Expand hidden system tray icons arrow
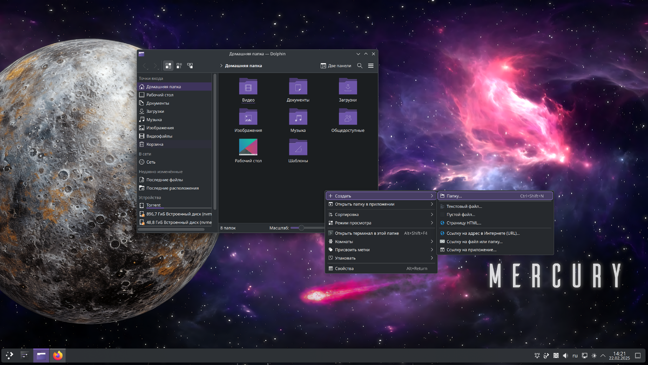Viewport: 648px width, 365px height. [x=603, y=356]
